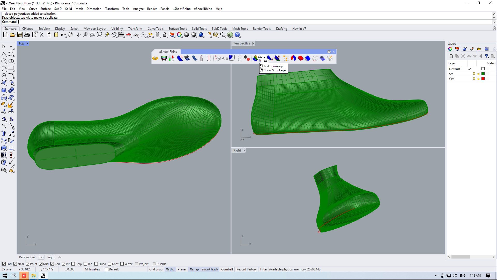Screen dimensions: 497x280
Task: Click the red car icon in toolbar
Action: pyautogui.click(x=129, y=35)
